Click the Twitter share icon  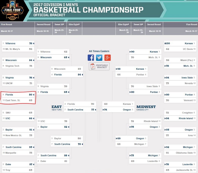(99, 57)
